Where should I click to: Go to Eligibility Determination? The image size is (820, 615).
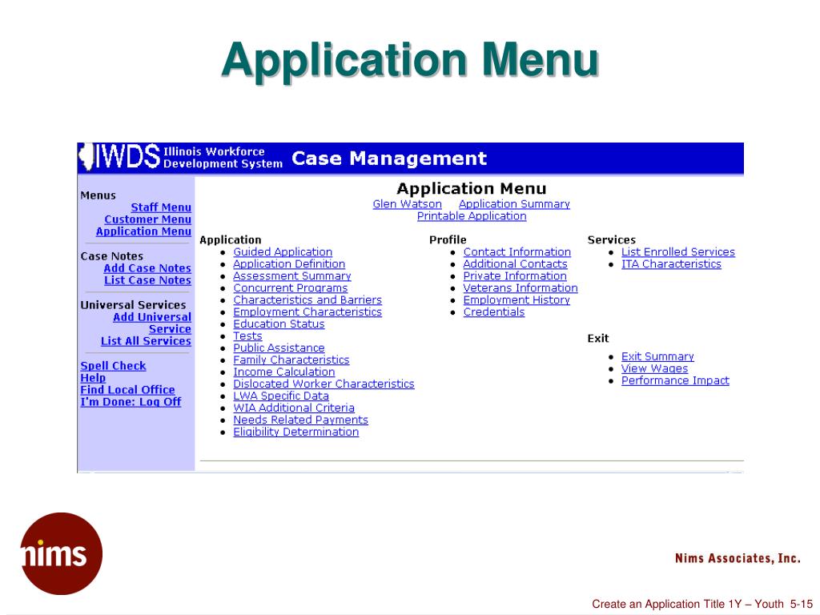click(x=296, y=432)
